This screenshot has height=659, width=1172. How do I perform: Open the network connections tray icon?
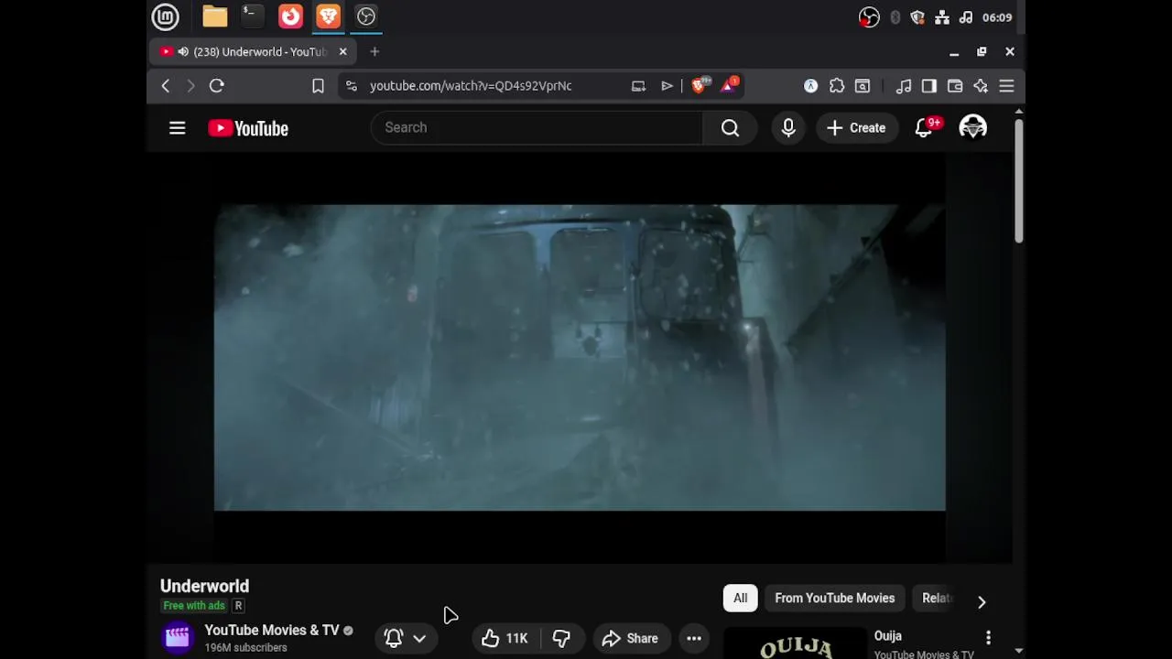pos(942,17)
